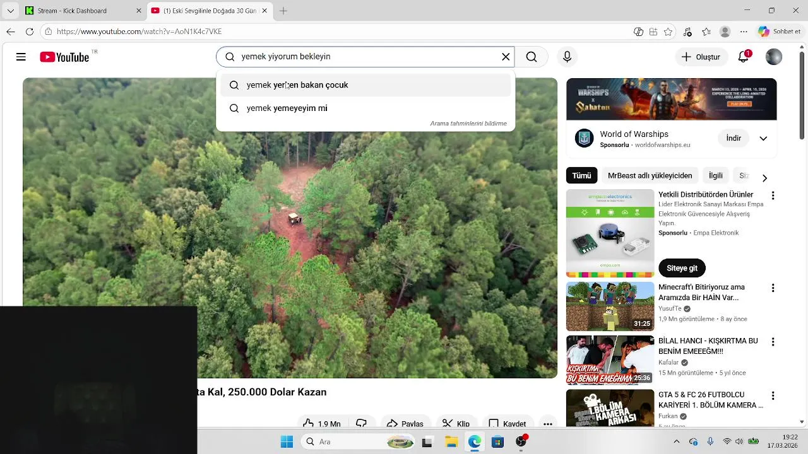
Task: Click the forest video player
Action: [290, 228]
